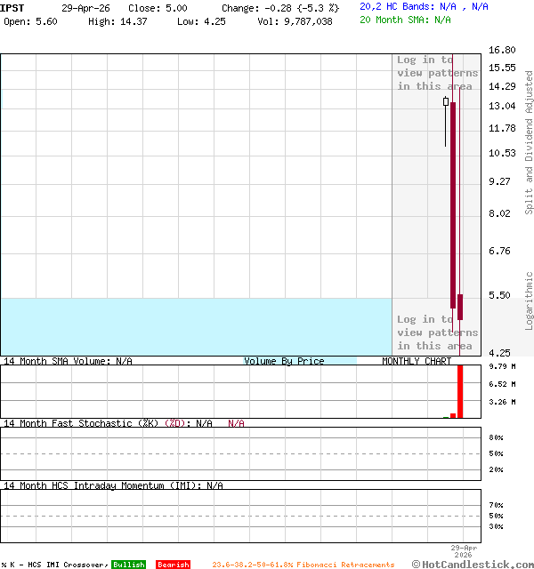Image resolution: width=534 pixels, height=569 pixels.
Task: Click the red Bearish legend badge
Action: [173, 565]
